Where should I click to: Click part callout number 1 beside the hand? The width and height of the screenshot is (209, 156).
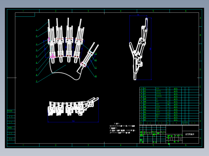[x=37, y=30]
